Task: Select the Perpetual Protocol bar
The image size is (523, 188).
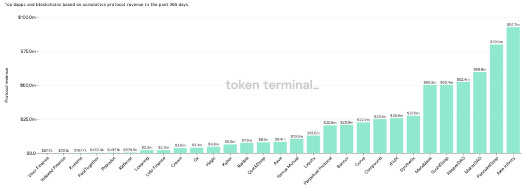Action: pyautogui.click(x=330, y=139)
